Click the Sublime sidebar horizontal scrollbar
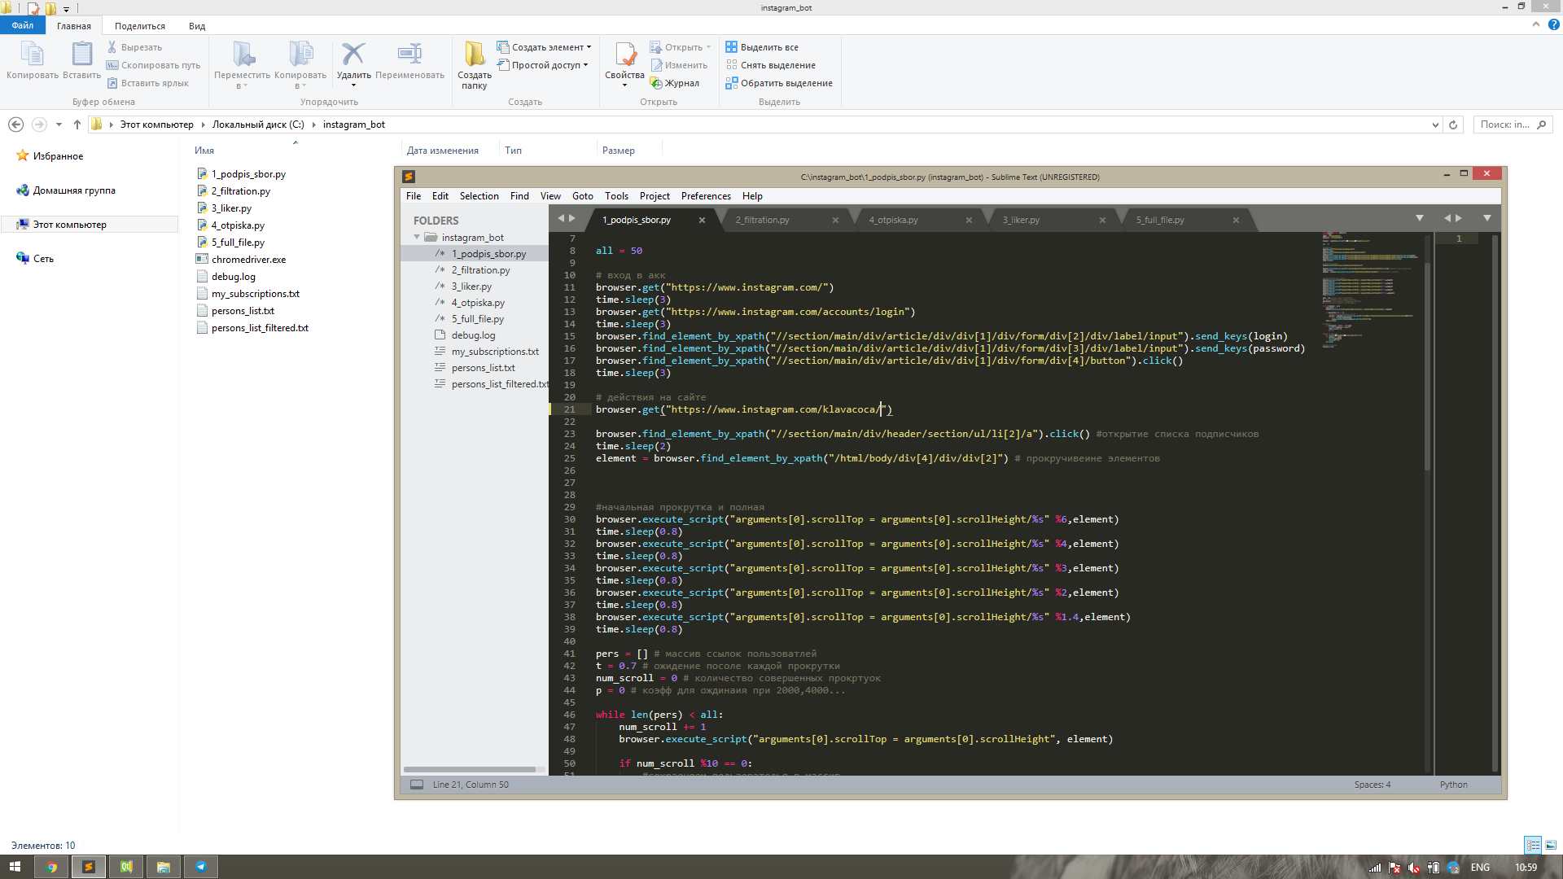 [470, 769]
